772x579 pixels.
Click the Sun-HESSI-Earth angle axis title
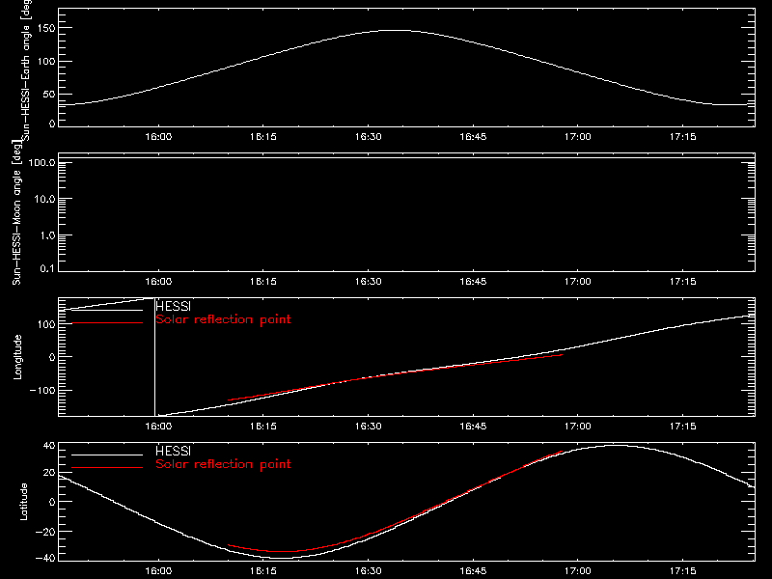[x=26, y=69]
